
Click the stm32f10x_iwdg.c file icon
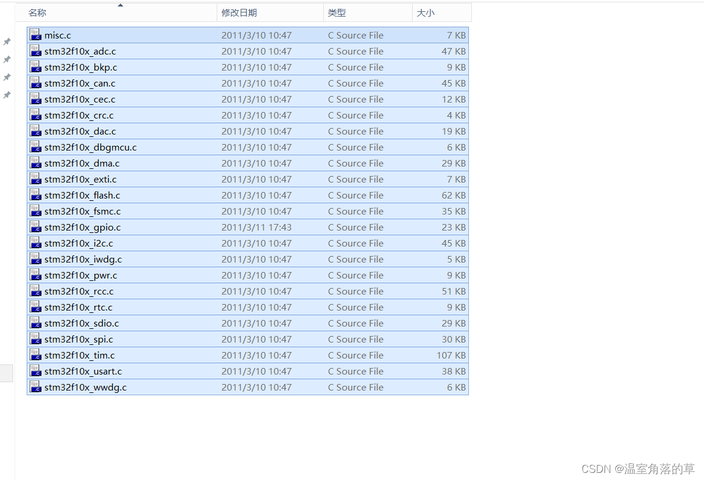(36, 258)
